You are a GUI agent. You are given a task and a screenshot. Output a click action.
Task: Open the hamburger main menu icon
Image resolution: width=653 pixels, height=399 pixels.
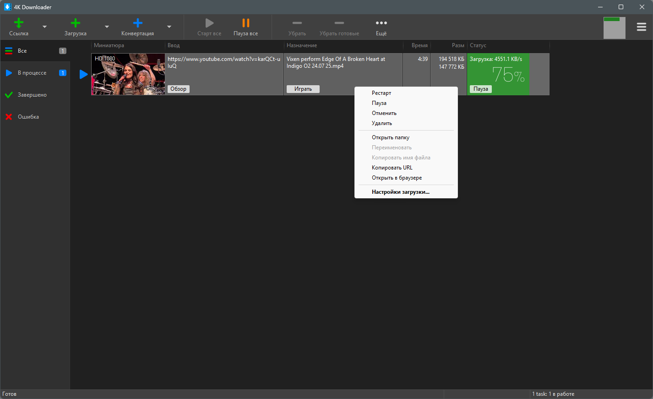[x=642, y=27]
